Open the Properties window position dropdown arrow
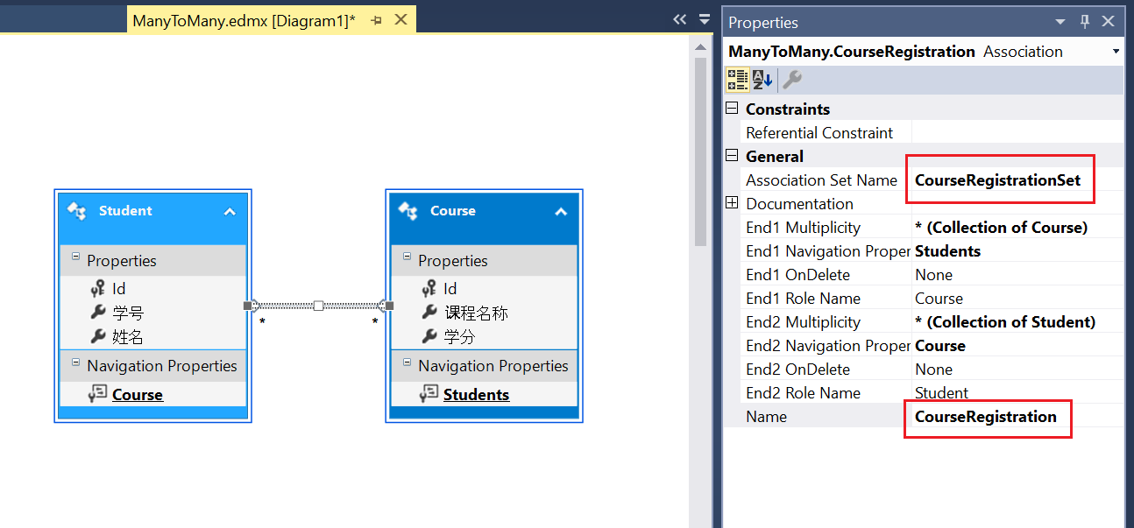The width and height of the screenshot is (1134, 528). point(1060,22)
